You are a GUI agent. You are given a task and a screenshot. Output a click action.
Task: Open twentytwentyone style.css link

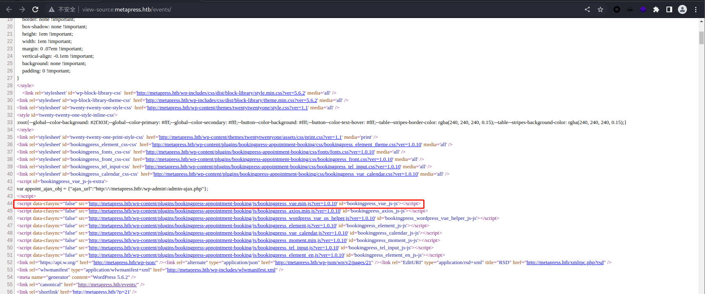(x=228, y=108)
